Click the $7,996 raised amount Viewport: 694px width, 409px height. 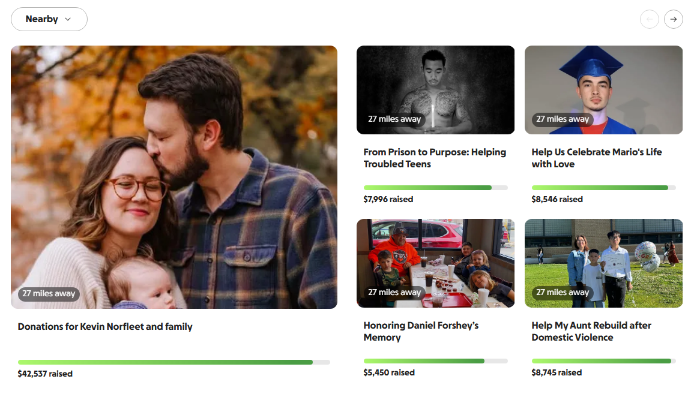388,199
